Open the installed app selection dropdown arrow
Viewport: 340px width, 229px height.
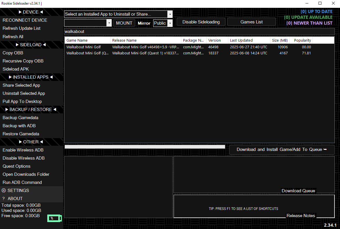pyautogui.click(x=170, y=14)
